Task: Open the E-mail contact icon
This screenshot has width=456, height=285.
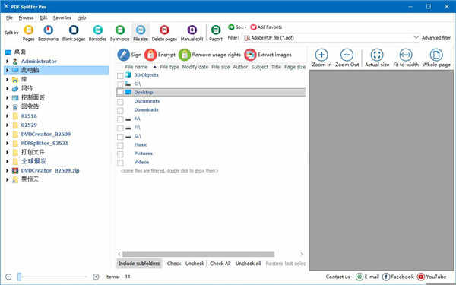Action: pos(359,277)
